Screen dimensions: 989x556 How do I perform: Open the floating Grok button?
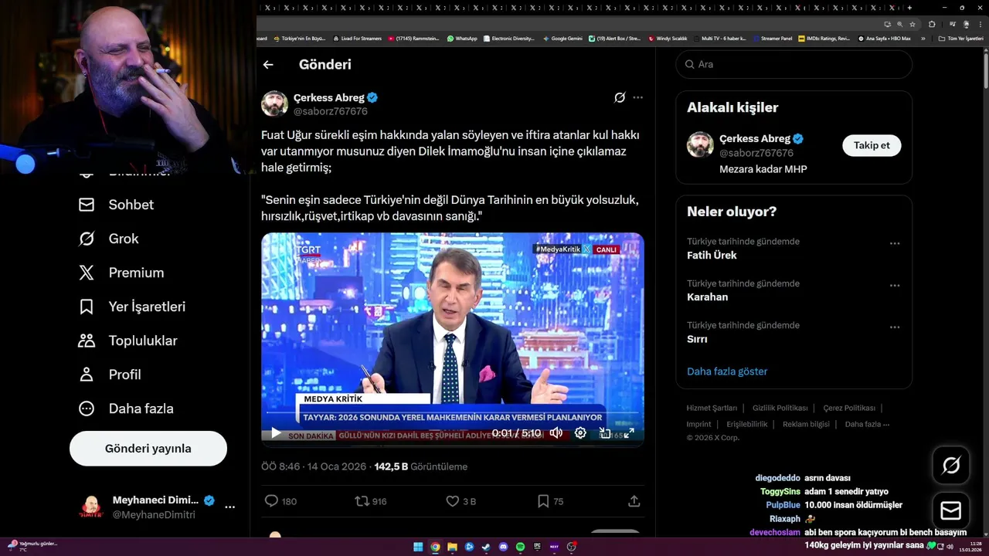[x=951, y=466]
